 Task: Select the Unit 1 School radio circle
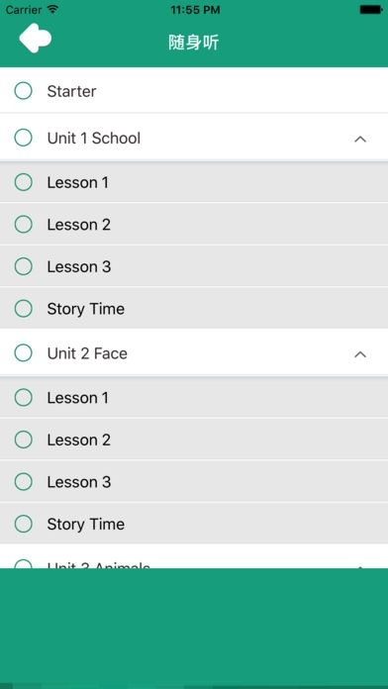coord(24,138)
